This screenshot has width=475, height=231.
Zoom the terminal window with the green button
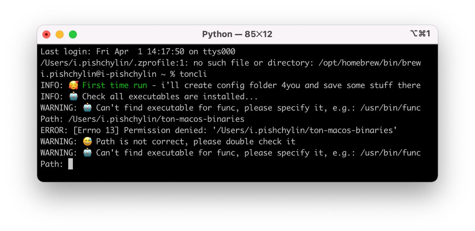click(73, 34)
